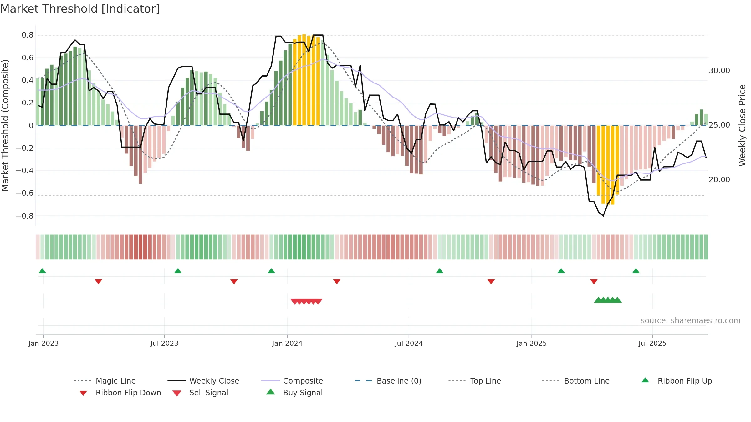This screenshot has width=751, height=422.
Task: Click the Jul 2024 x-axis label
Action: [409, 343]
